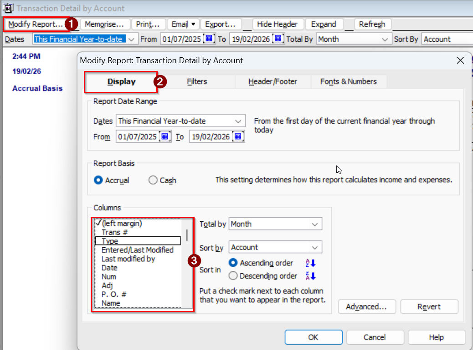The height and width of the screenshot is (350, 473).
Task: Switch to the Fonts & Numbers tab
Action: [349, 81]
